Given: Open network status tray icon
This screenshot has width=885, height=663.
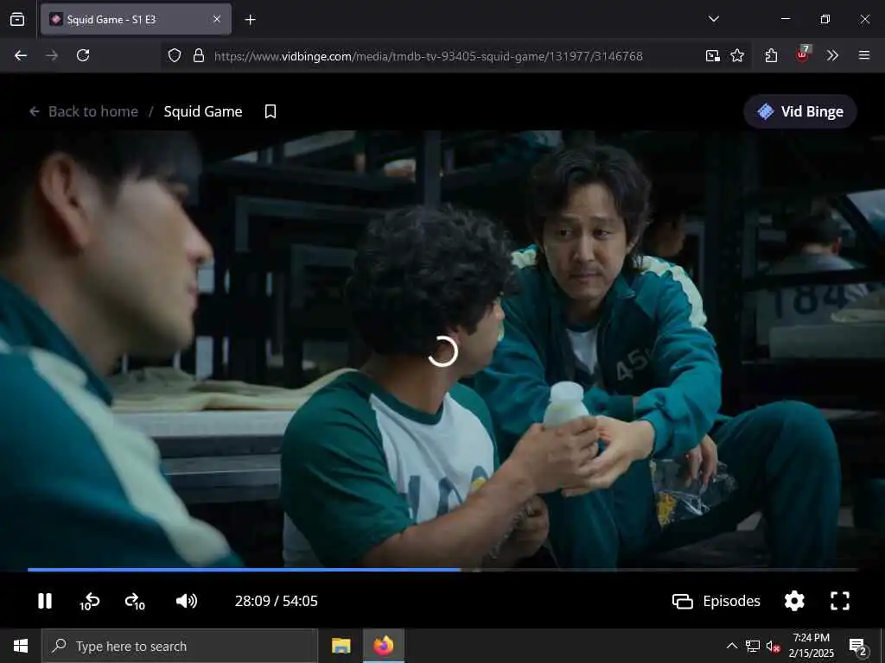Looking at the screenshot, I should 753,646.
